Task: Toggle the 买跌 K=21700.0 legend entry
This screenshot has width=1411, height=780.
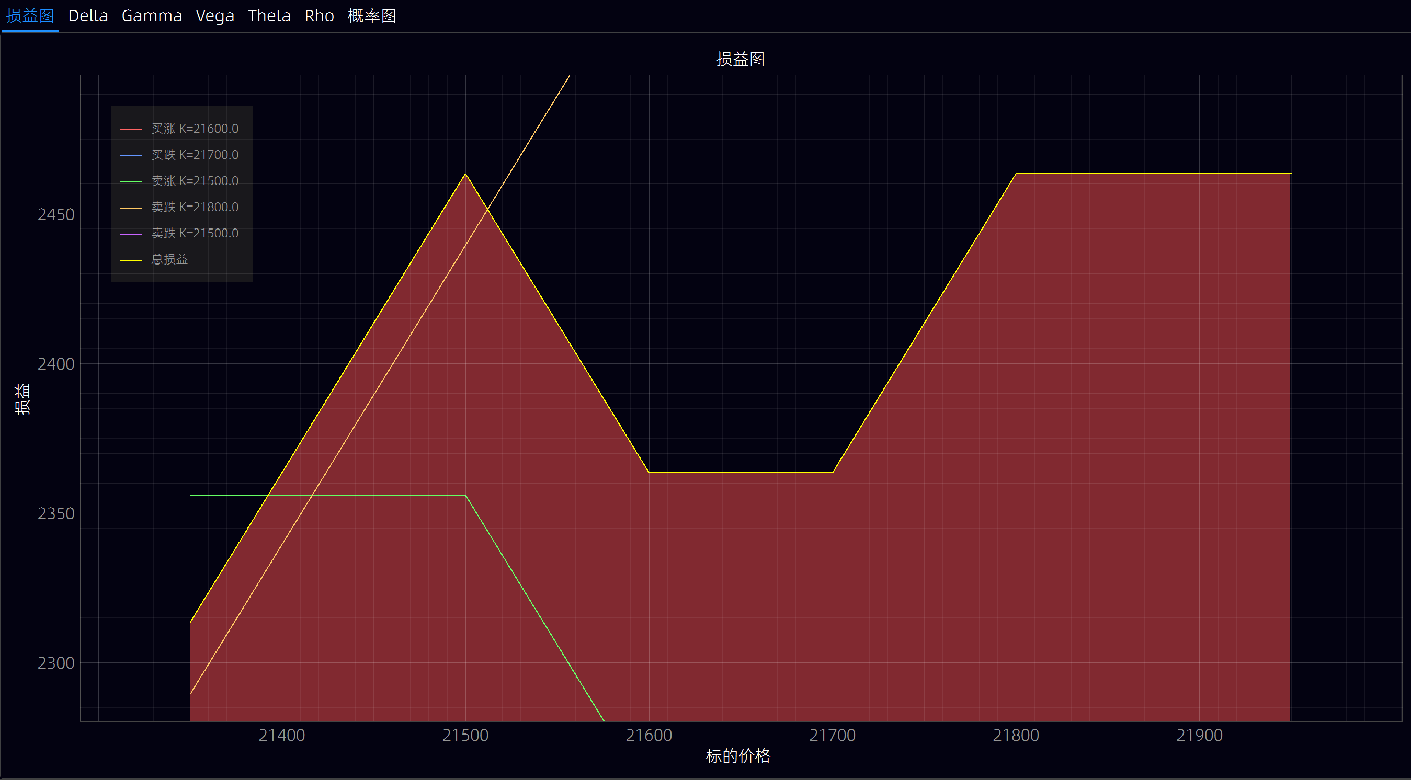Action: [x=195, y=155]
